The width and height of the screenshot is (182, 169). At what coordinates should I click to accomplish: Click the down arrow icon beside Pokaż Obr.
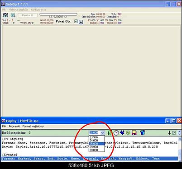81,22
